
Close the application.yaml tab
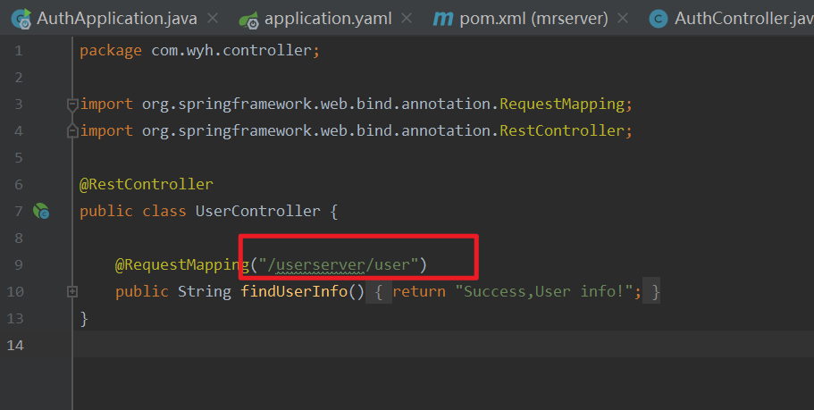tap(407, 18)
